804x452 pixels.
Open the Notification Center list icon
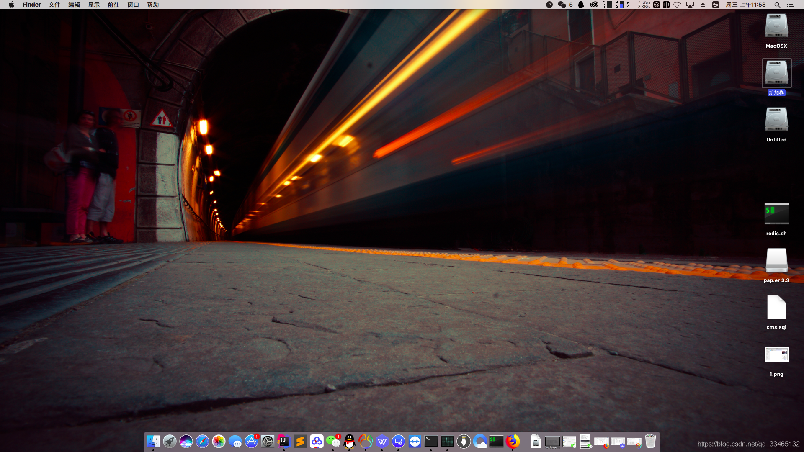(x=791, y=5)
